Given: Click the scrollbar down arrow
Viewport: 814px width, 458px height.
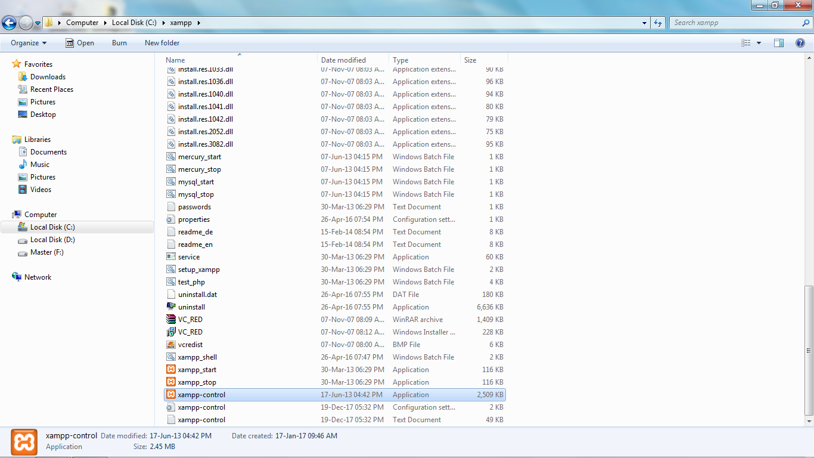Looking at the screenshot, I should (809, 422).
